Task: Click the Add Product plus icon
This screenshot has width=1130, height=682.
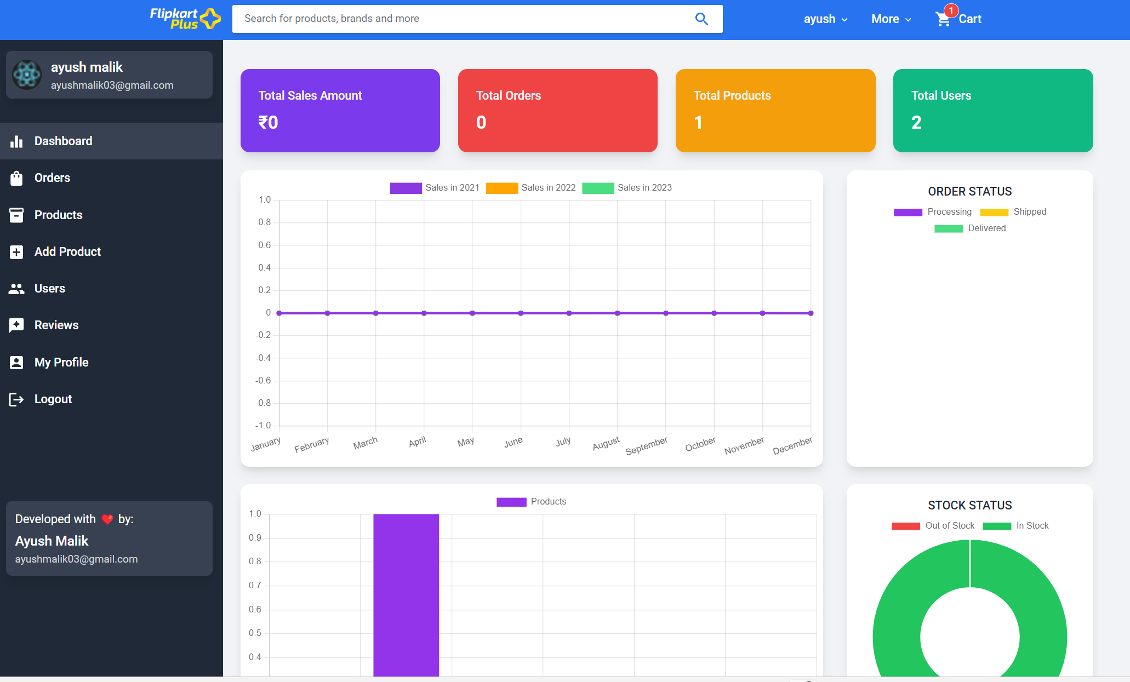Action: pyautogui.click(x=16, y=252)
